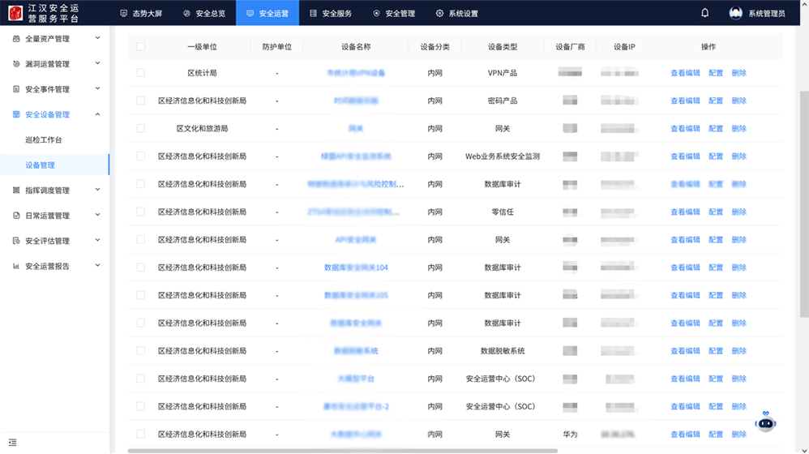
Task: Click the 全量资产管理 sidebar icon
Action: [16, 38]
